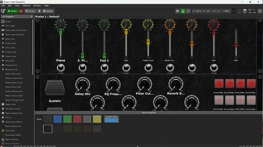Open the Setlists view
Image resolution: width=263 pixels, height=147 pixels.
(x=48, y=11)
